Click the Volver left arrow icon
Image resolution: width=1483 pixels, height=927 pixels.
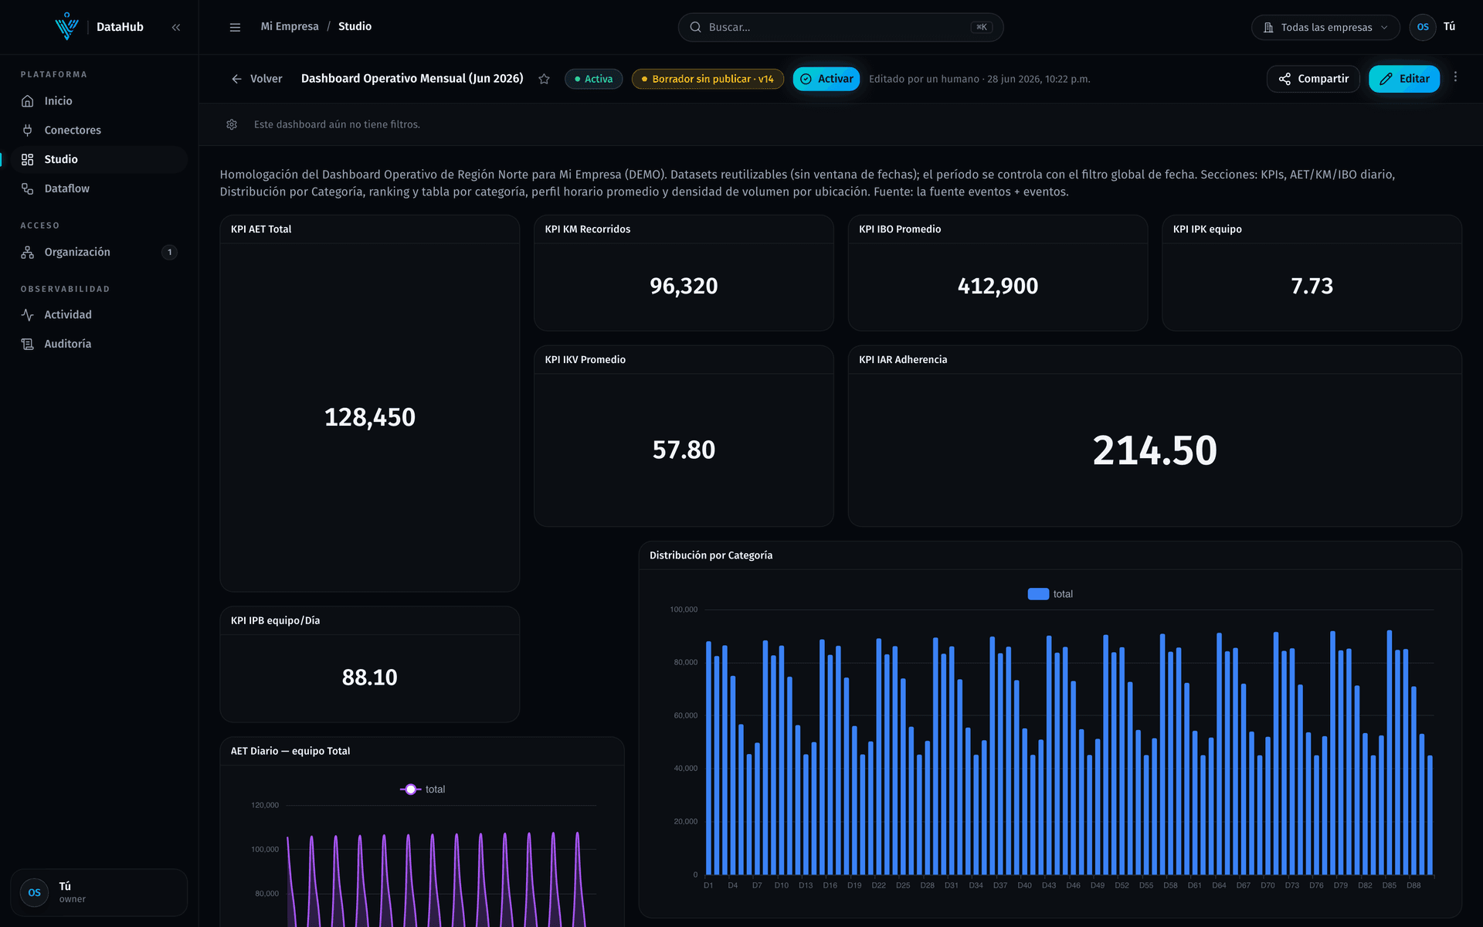click(x=236, y=79)
